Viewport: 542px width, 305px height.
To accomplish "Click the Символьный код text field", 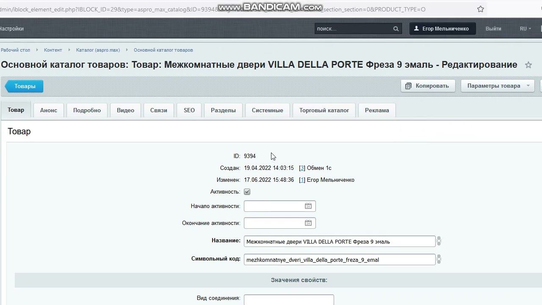I will coord(340,260).
